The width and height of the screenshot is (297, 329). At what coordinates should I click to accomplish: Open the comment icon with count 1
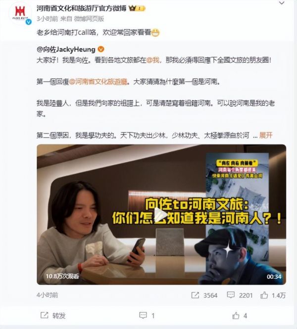click(143, 315)
